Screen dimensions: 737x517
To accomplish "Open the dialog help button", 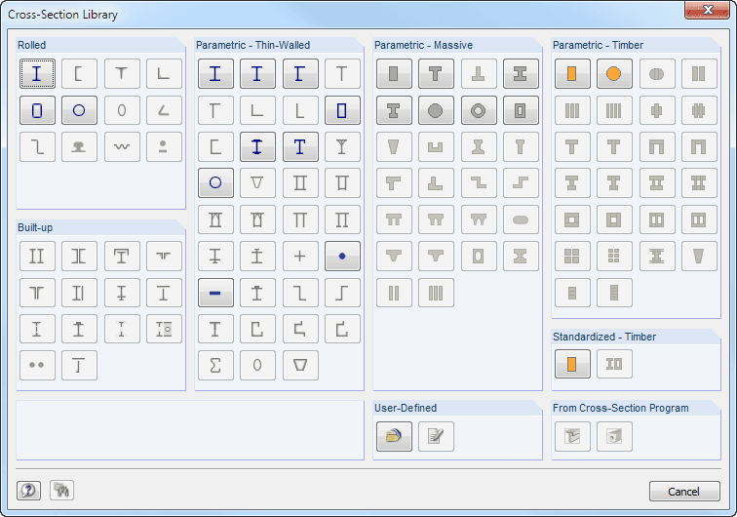I will tap(30, 491).
